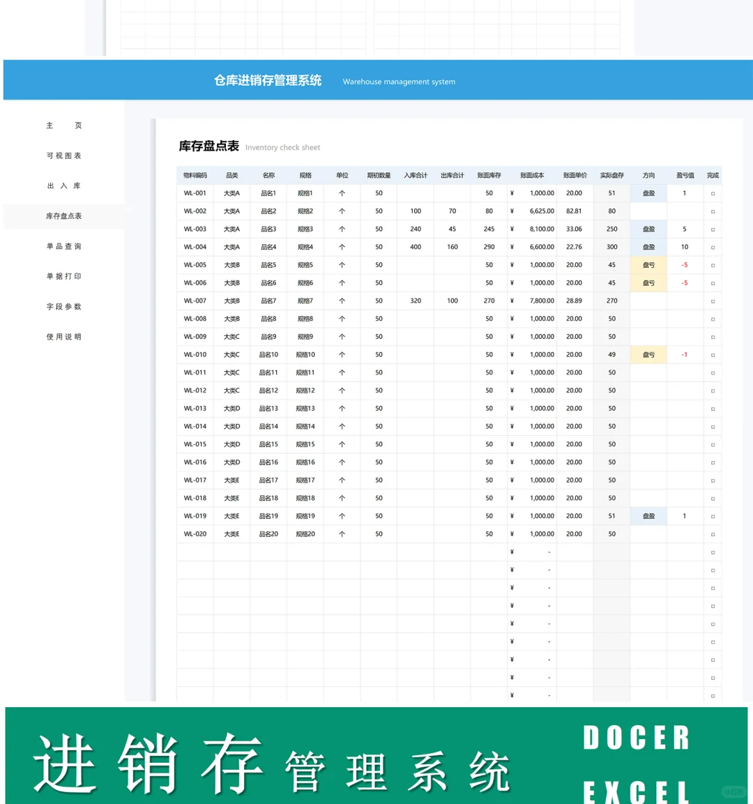Screen dimensions: 753x804
Task: Click the 盘亏 direction cell for WL-005
Action: tap(648, 265)
